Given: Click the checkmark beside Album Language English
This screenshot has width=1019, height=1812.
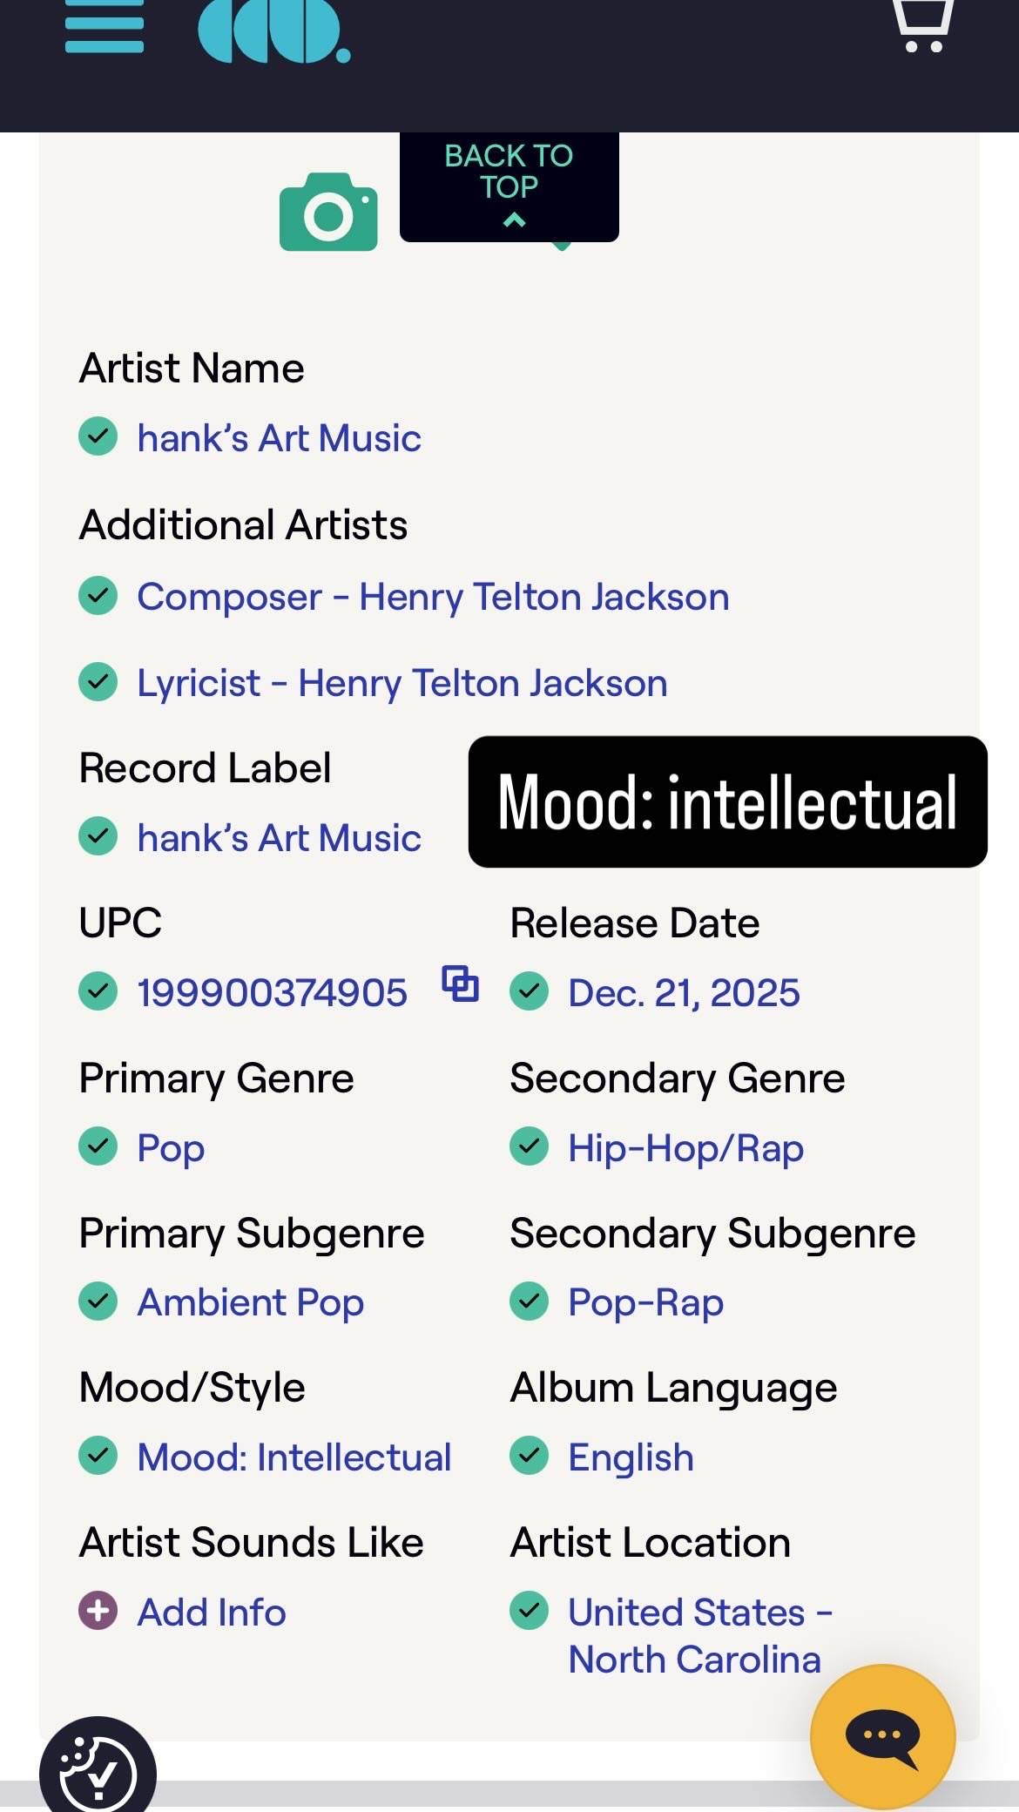Looking at the screenshot, I should (x=530, y=1456).
